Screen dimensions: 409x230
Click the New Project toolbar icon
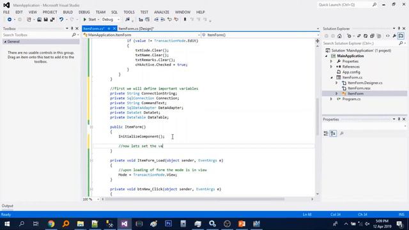tap(29, 20)
